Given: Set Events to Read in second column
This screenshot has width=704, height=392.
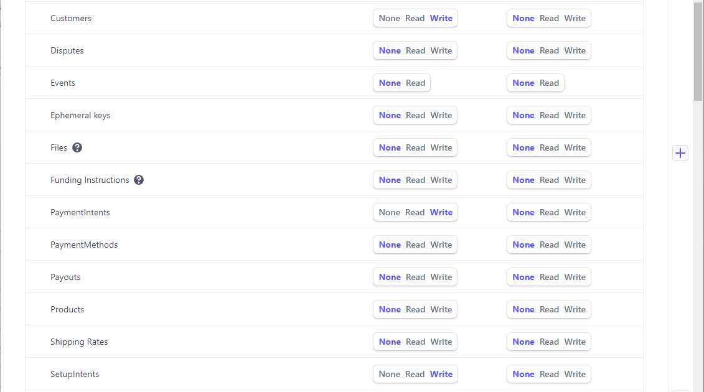Looking at the screenshot, I should [x=549, y=83].
